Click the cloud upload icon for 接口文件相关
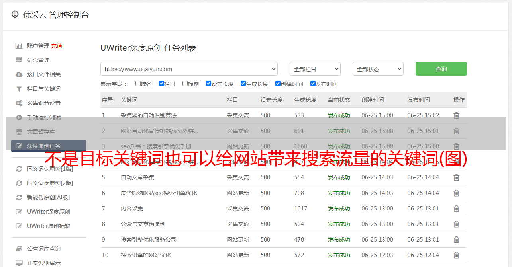The image size is (512, 267). [19, 74]
